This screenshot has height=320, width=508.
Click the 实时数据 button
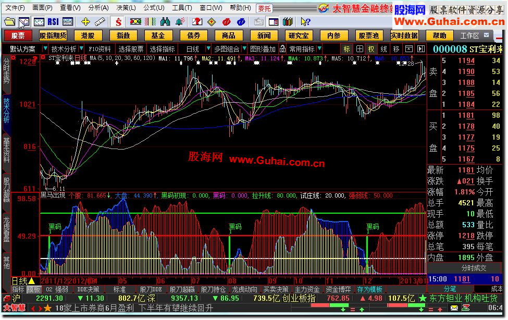click(404, 35)
